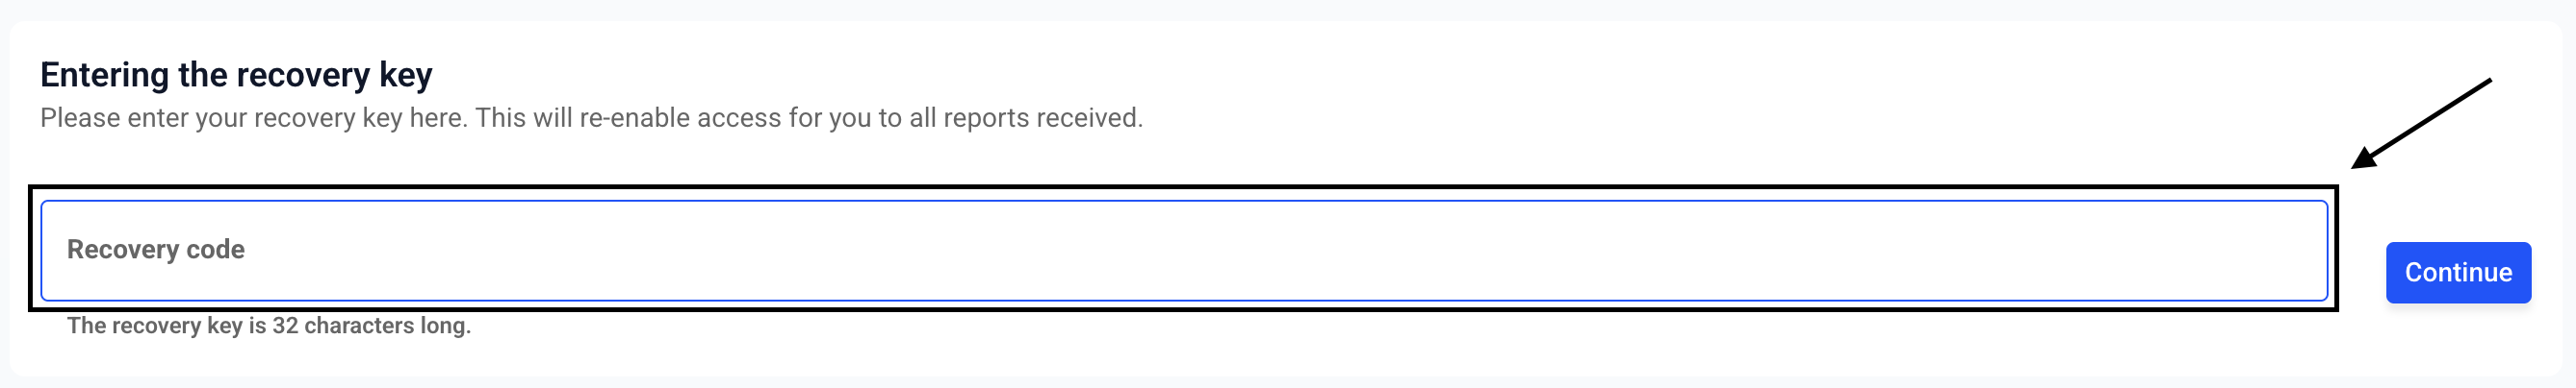Select the word "Continue" on the button
Viewport: 2576px width, 388px height.
click(x=2457, y=273)
